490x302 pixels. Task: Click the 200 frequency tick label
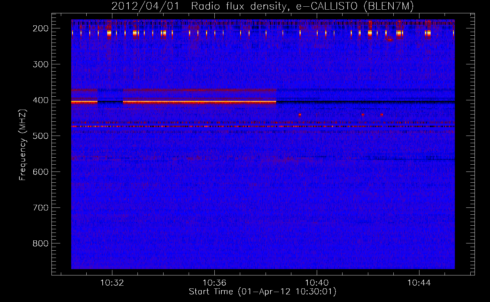coord(40,28)
